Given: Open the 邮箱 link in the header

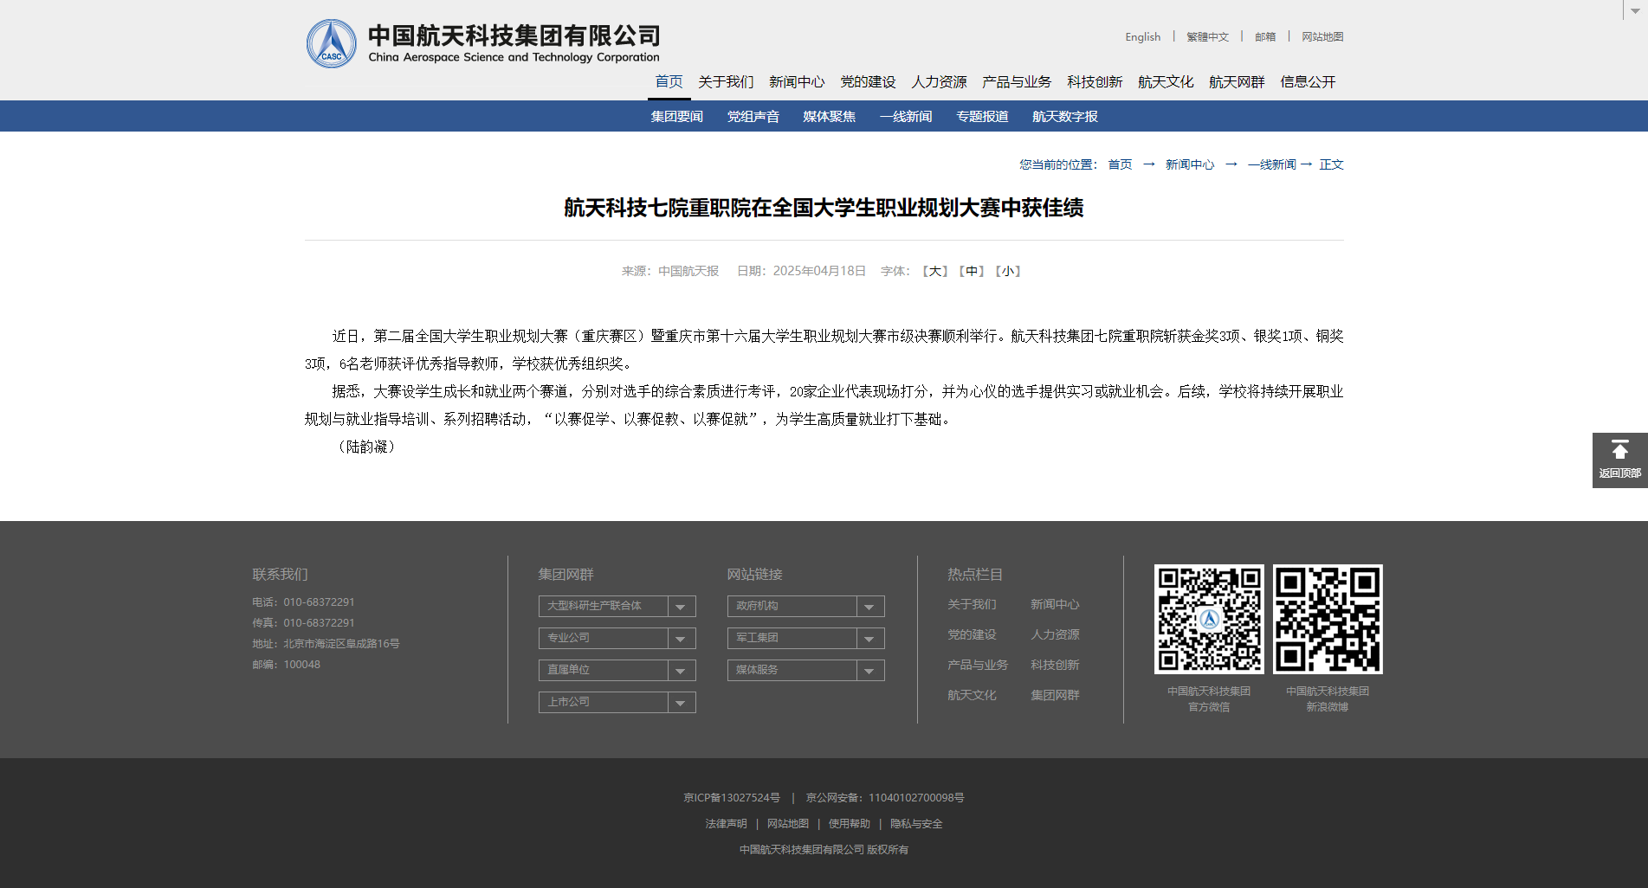Looking at the screenshot, I should [1265, 36].
